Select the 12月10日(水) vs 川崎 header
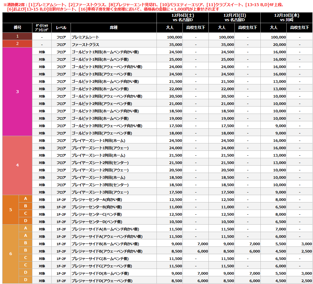 pyautogui.click(x=286, y=18)
